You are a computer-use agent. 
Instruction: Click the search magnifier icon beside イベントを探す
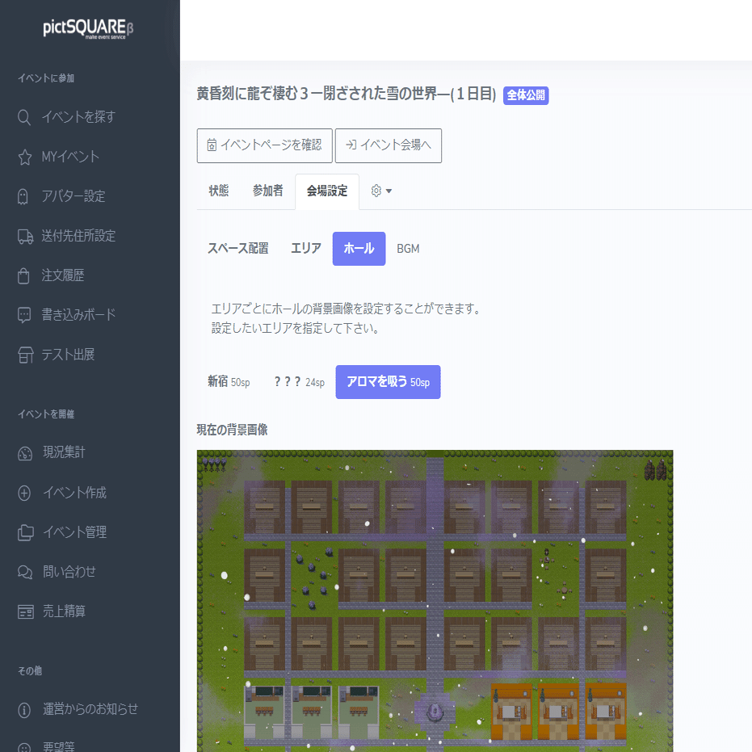pyautogui.click(x=24, y=117)
